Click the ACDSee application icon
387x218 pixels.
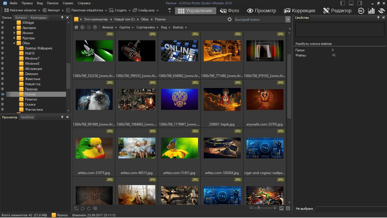coord(5,3)
